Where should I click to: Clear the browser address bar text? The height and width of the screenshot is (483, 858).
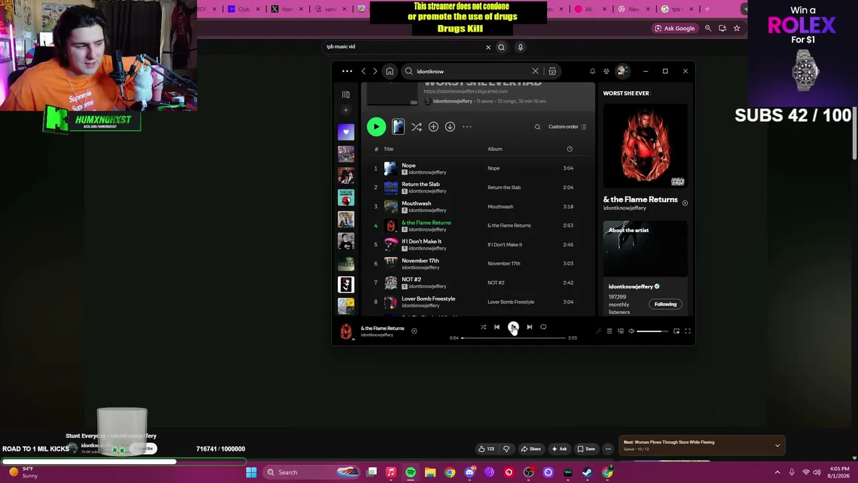pos(488,47)
